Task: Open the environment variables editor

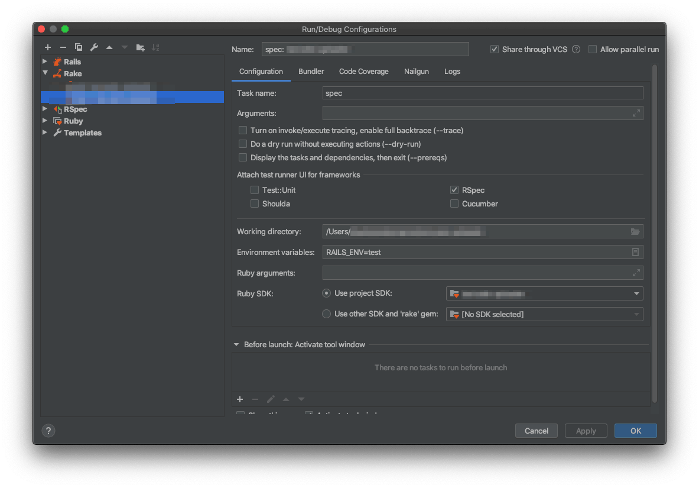Action: 635,252
